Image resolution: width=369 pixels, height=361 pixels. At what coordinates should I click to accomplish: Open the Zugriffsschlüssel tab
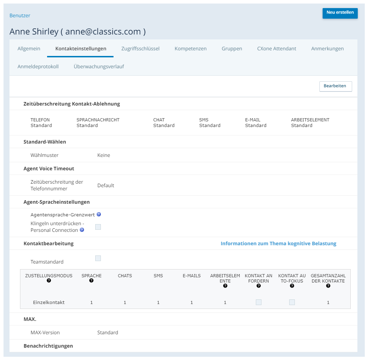tap(140, 49)
